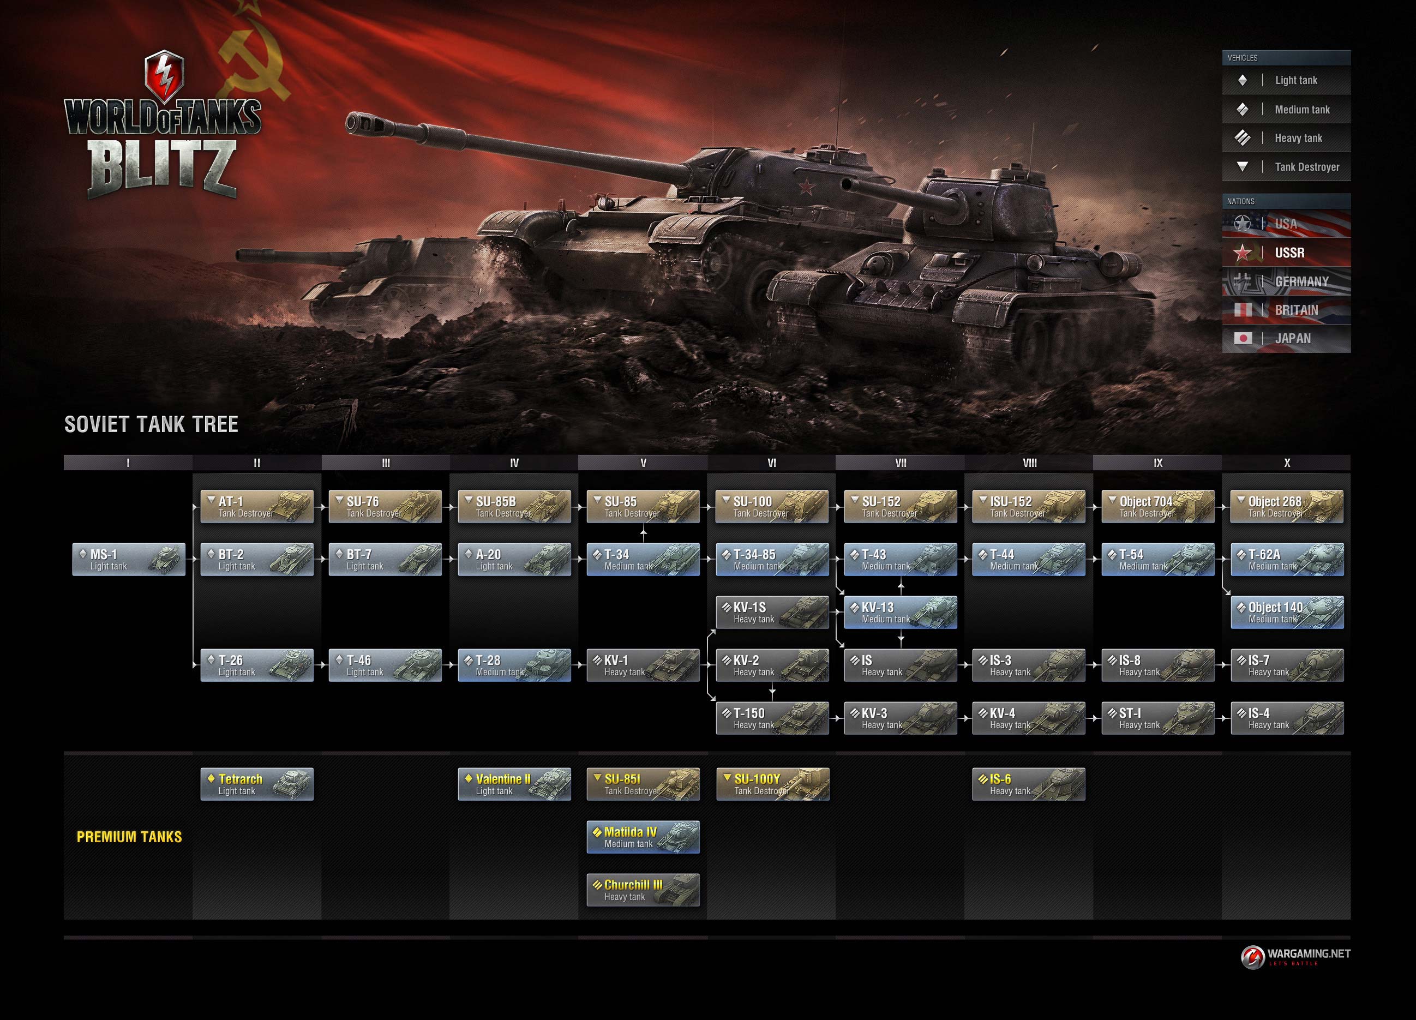1416x1020 pixels.
Task: Select the premium Churchill III heavy tank
Action: (643, 890)
